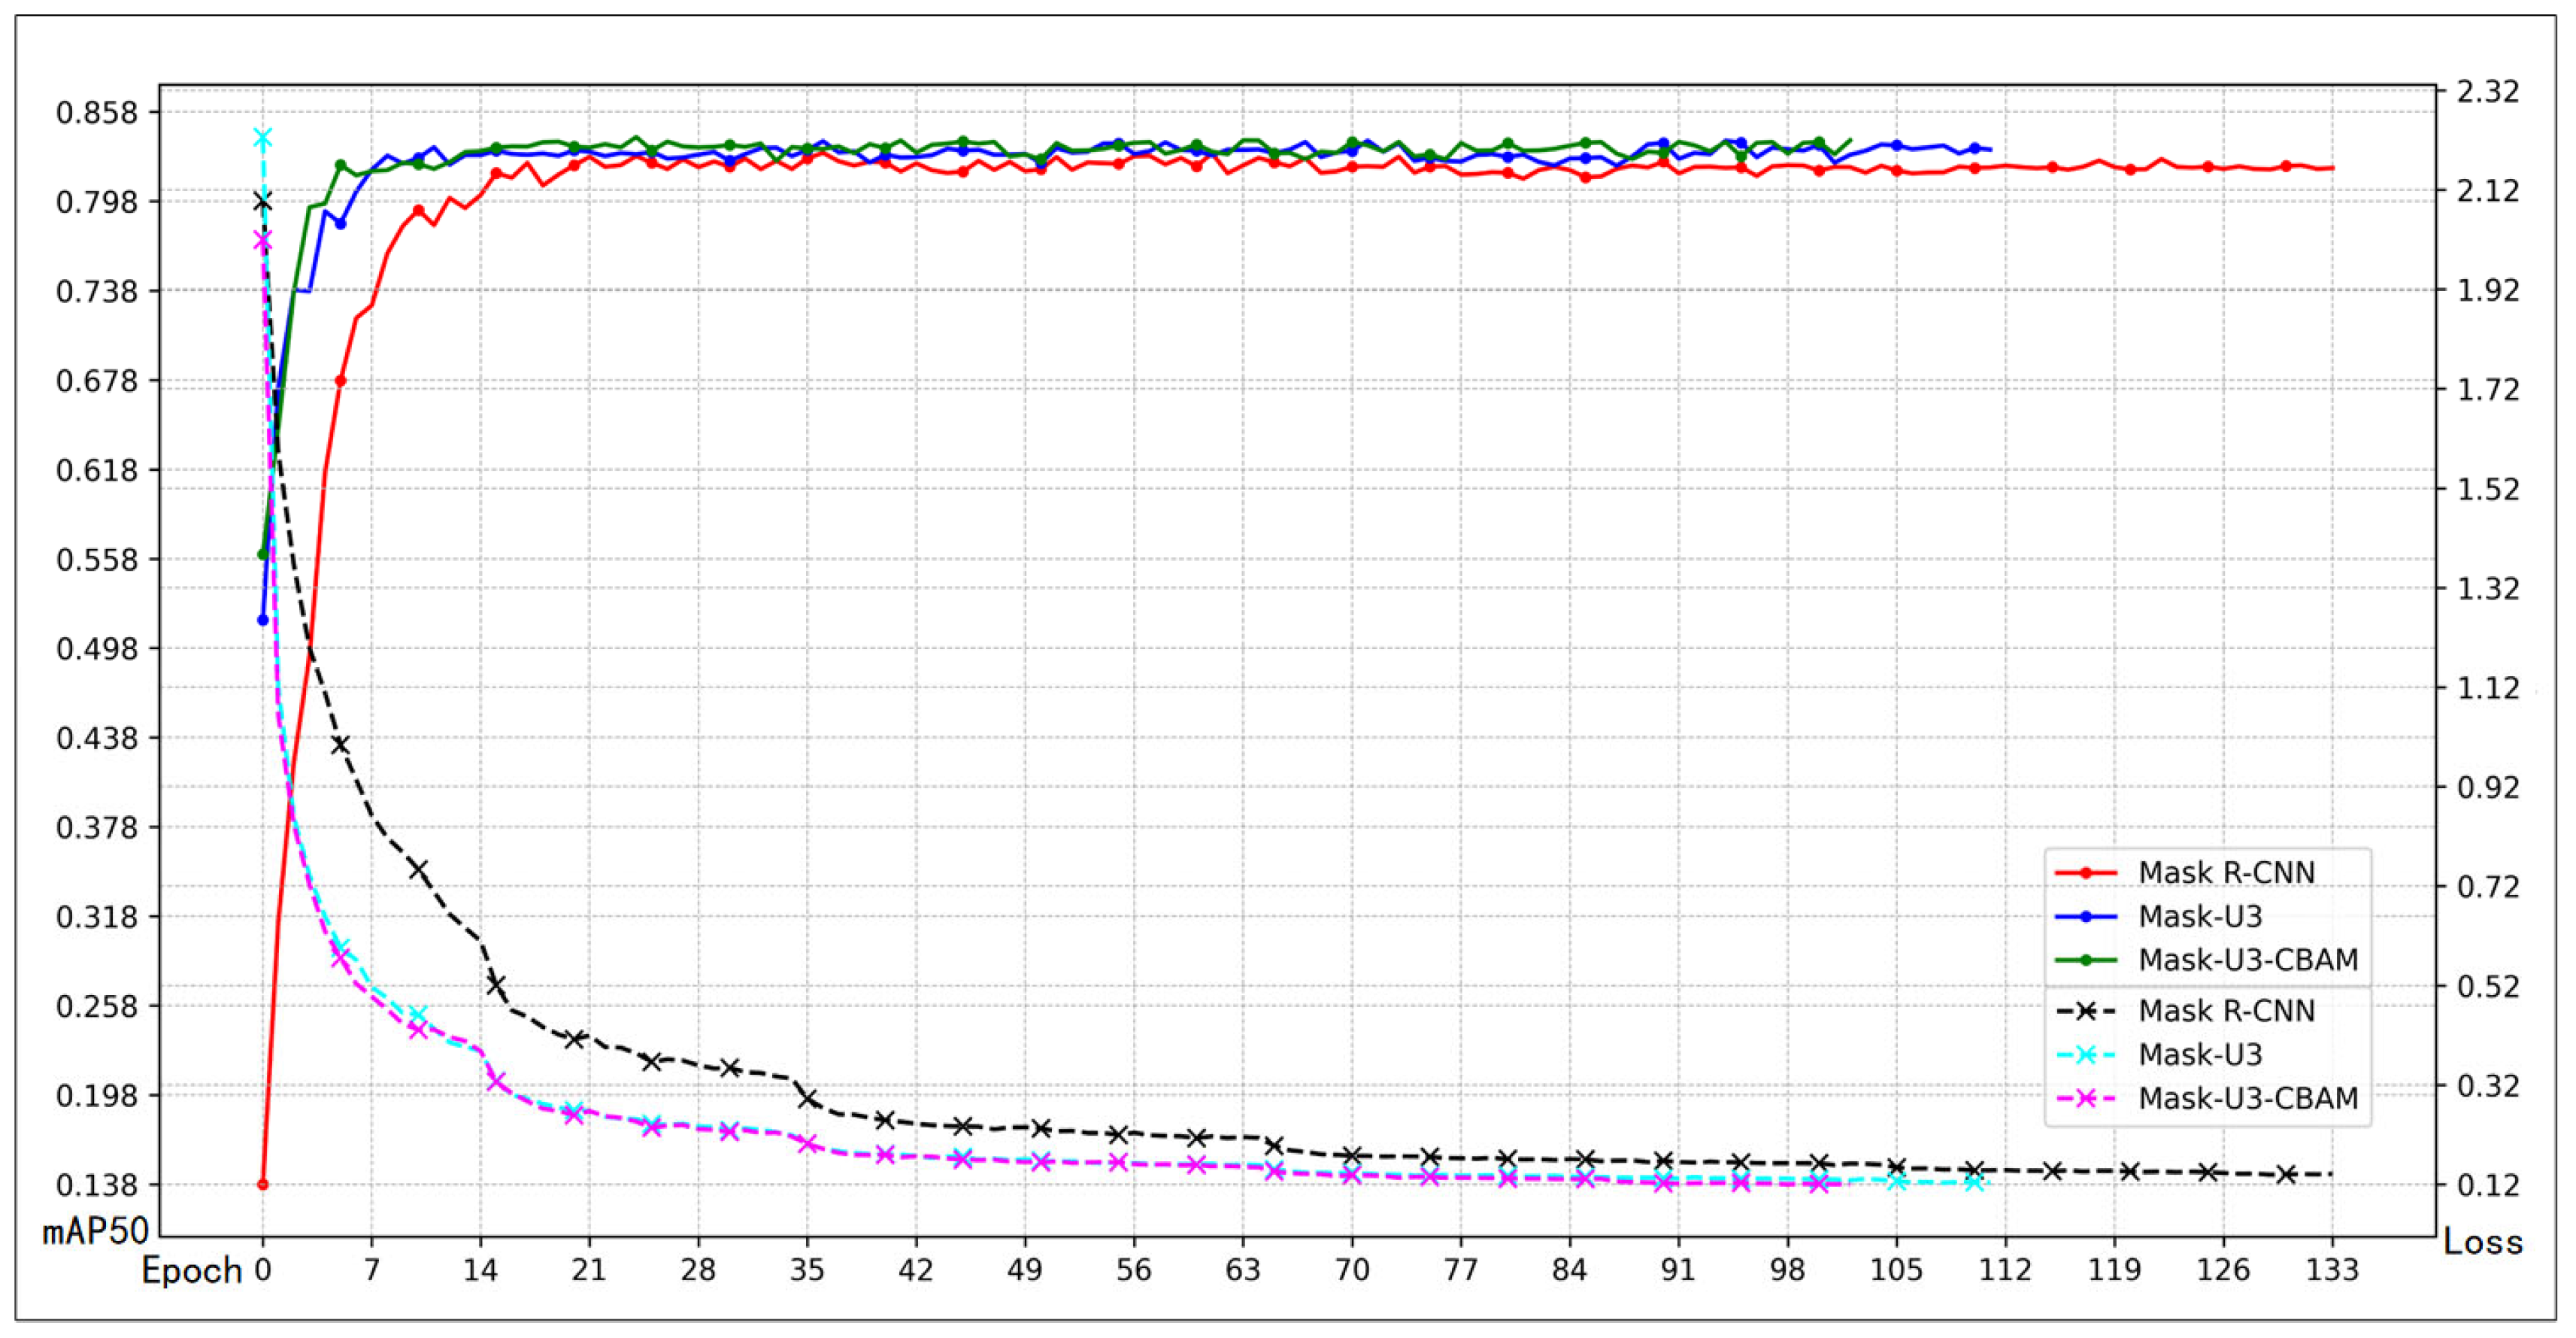Click the epoch 28 tick label
2576x1338 pixels.
click(698, 1270)
